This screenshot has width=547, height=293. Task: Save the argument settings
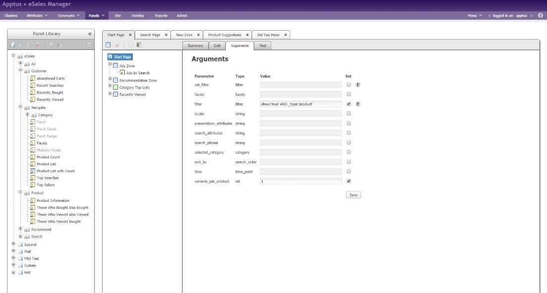coord(353,195)
